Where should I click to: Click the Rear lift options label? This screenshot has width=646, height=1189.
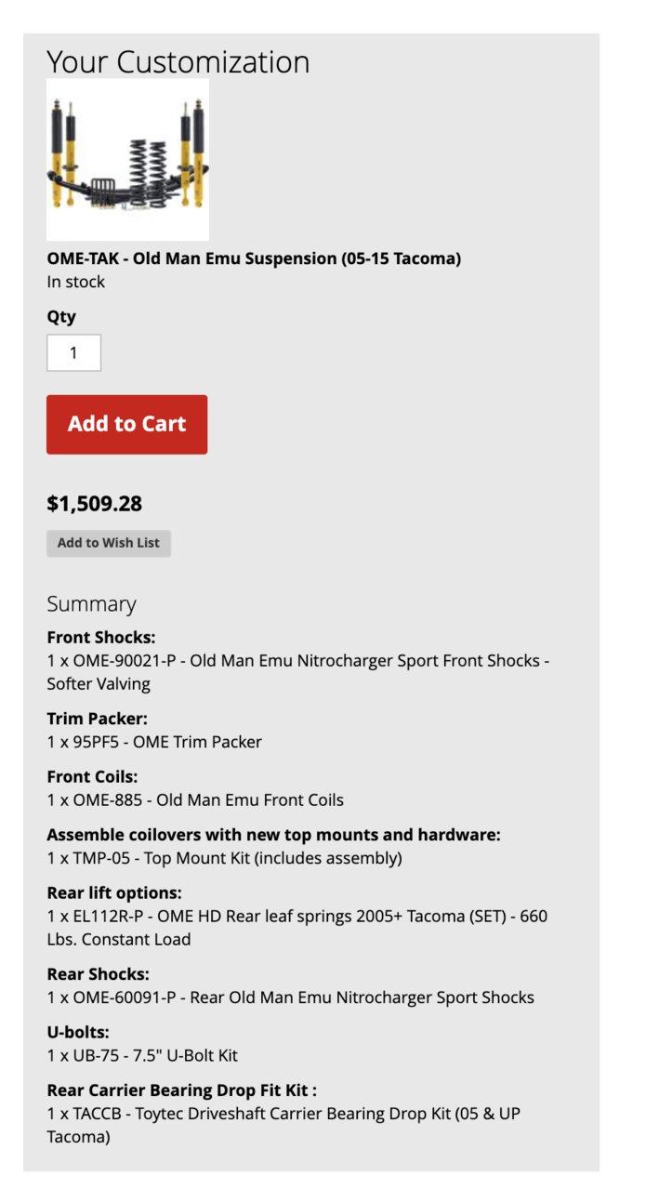click(114, 892)
